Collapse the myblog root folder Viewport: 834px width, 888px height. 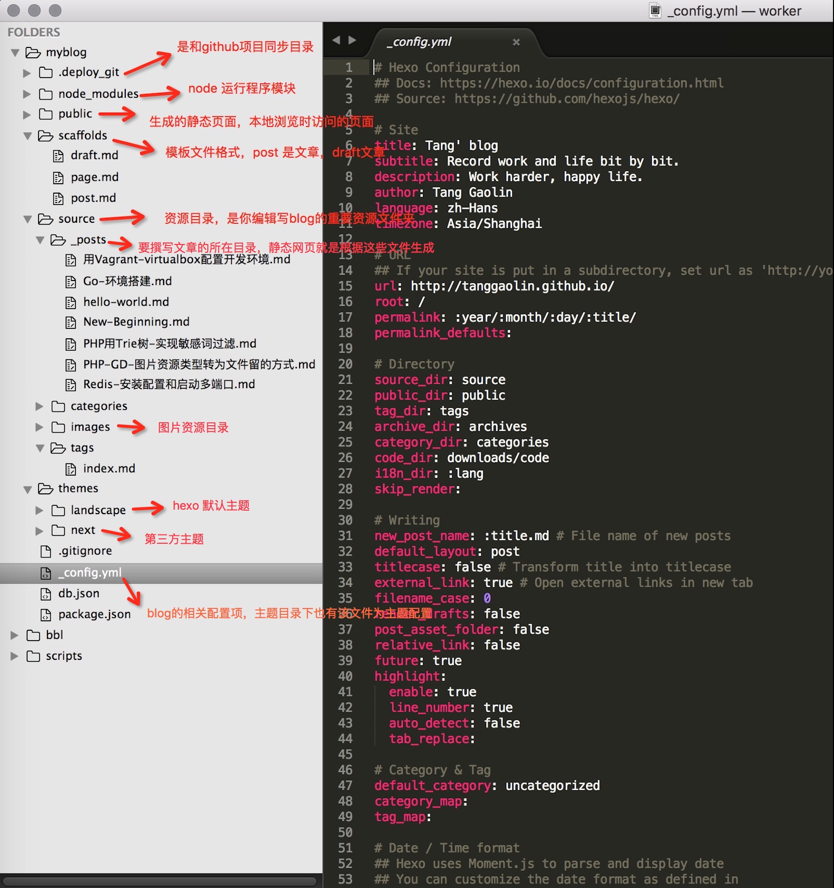15,52
